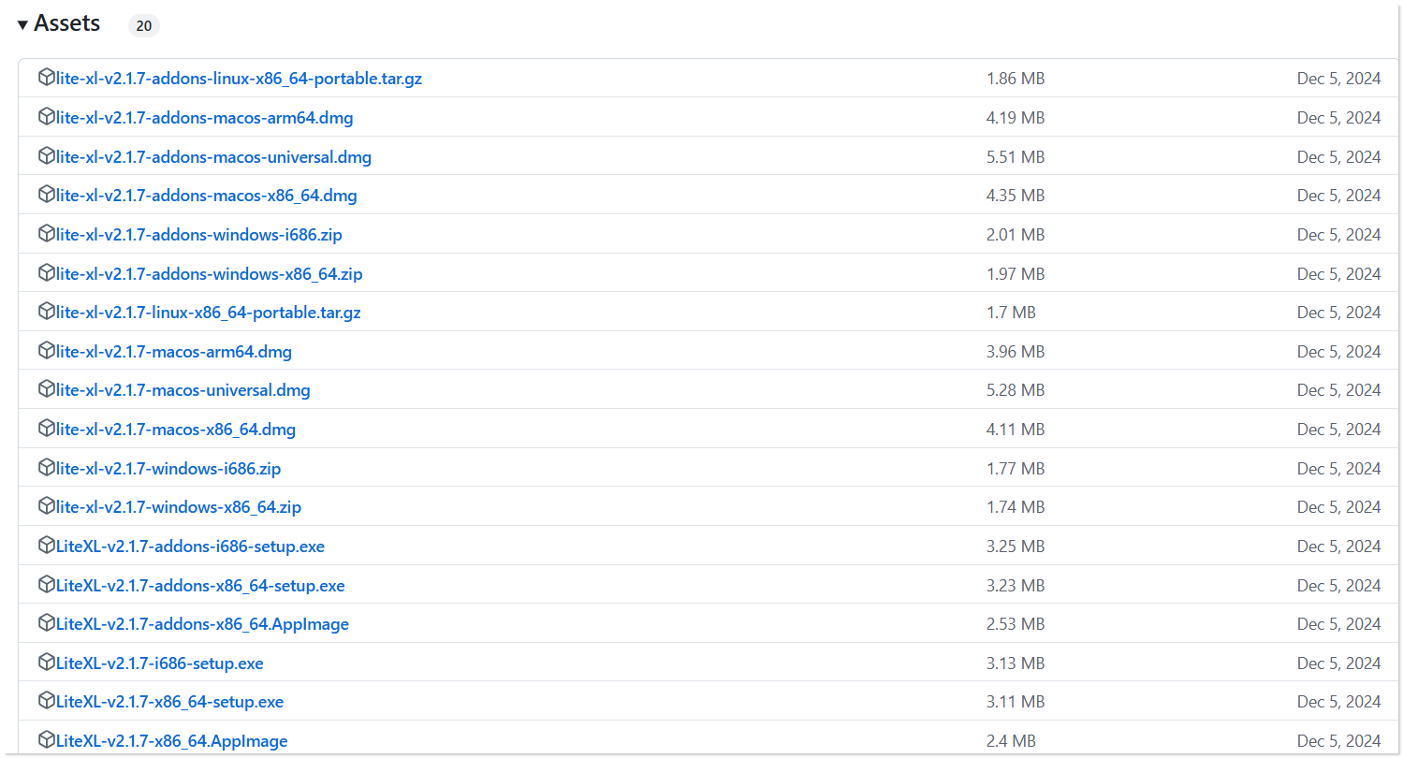Click the package icon beside LiteXL-v2.1.7-i686-setup.exe

coord(46,663)
